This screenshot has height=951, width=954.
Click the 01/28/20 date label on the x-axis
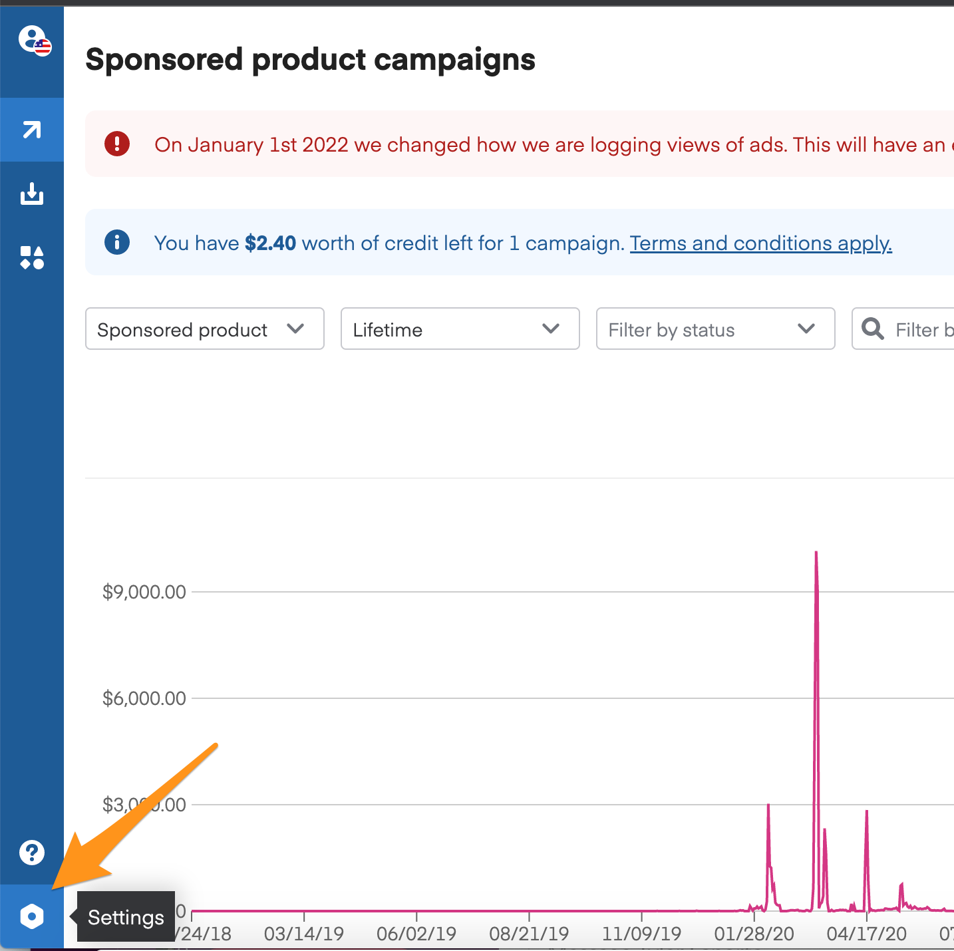pyautogui.click(x=754, y=933)
